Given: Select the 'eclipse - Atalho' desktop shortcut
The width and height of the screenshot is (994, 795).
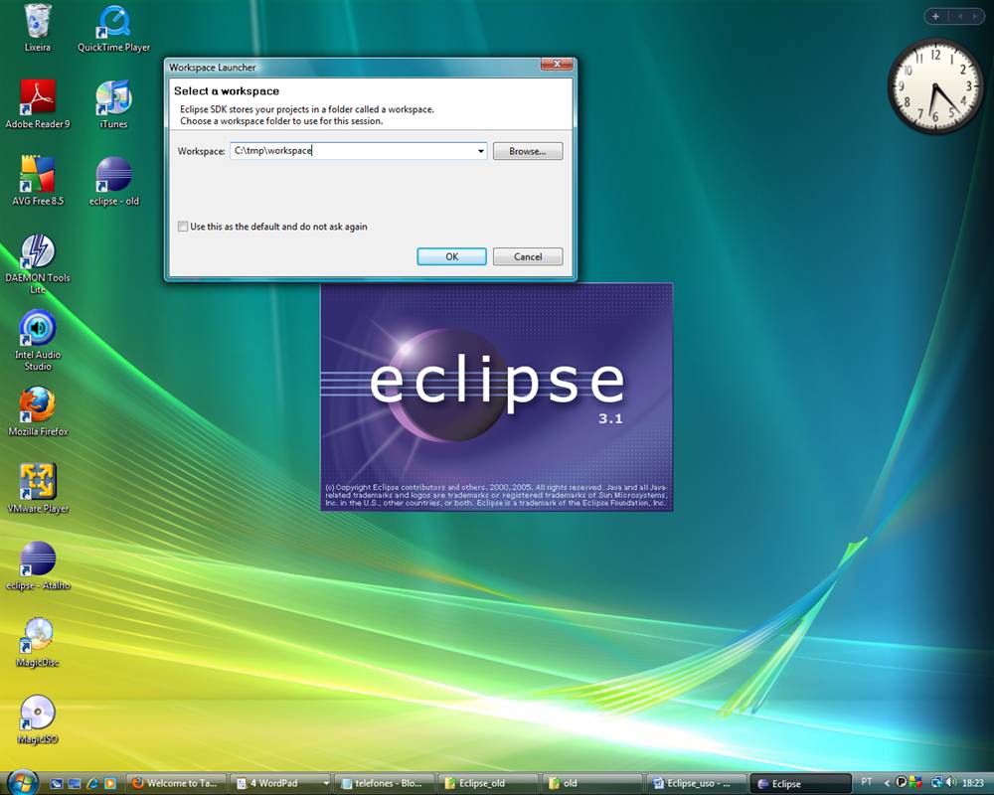Looking at the screenshot, I should pos(38,565).
